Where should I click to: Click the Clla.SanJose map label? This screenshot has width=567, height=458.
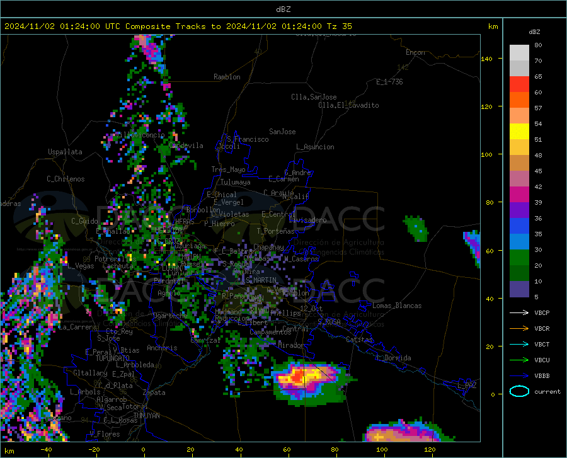point(314,97)
